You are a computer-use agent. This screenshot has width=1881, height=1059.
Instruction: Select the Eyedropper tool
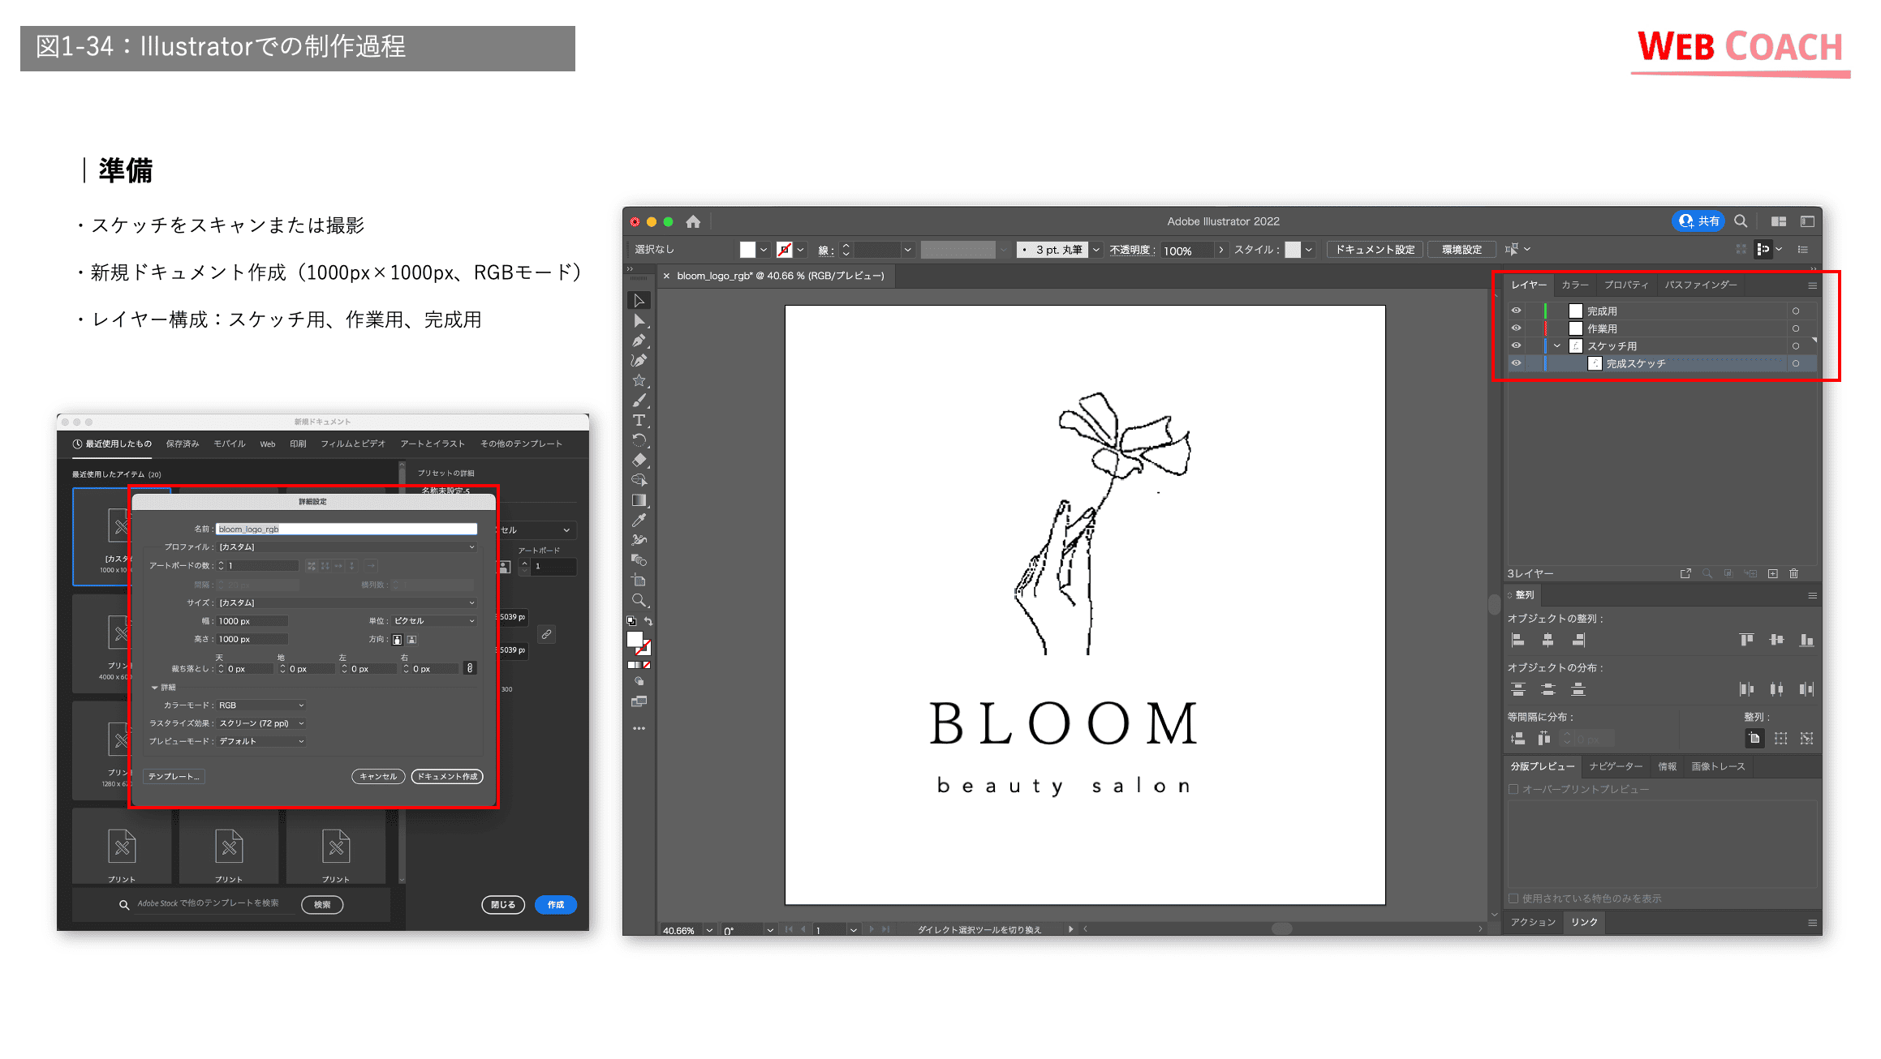pos(639,520)
